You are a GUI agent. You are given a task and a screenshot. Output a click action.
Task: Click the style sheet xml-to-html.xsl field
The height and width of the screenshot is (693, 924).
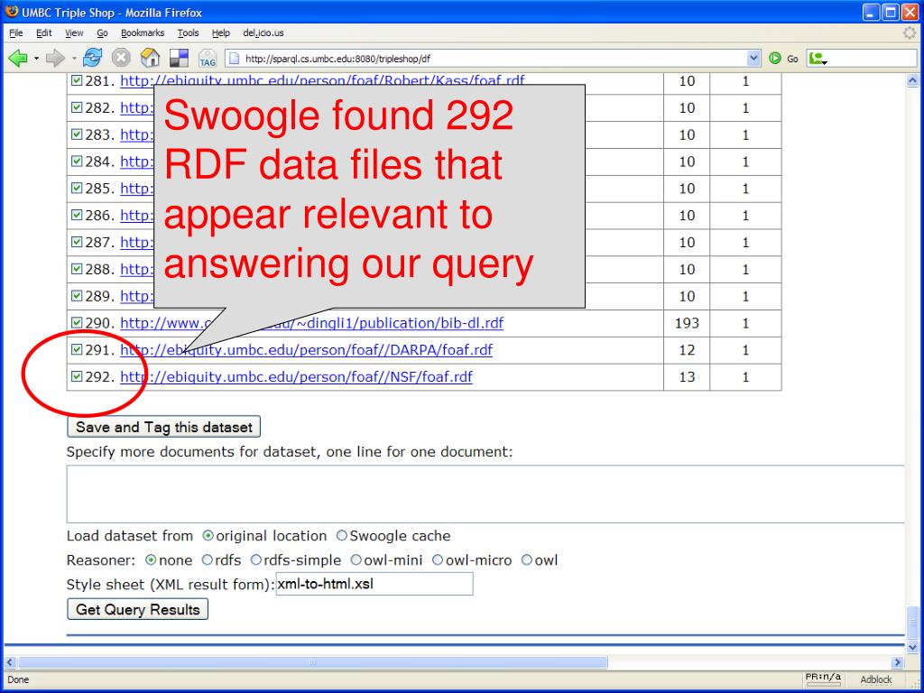374,584
